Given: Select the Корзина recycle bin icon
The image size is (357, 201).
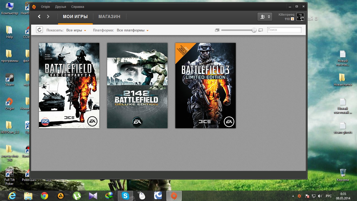Looking at the screenshot, I should (343, 175).
